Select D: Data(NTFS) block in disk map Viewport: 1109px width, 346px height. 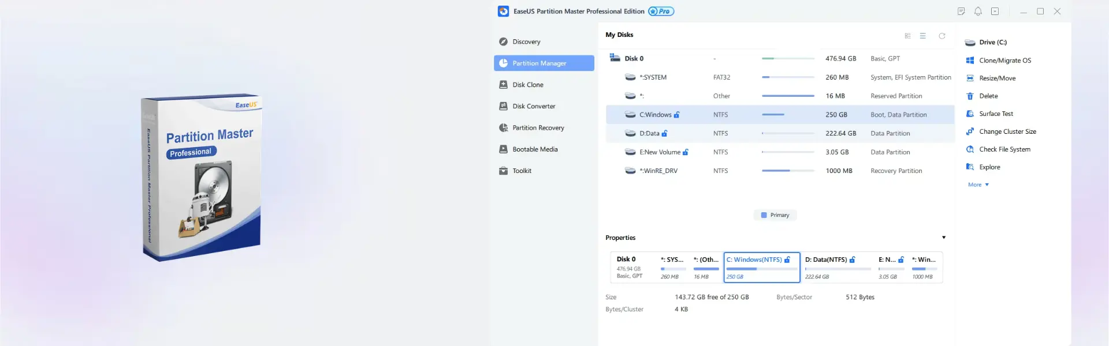click(x=838, y=268)
